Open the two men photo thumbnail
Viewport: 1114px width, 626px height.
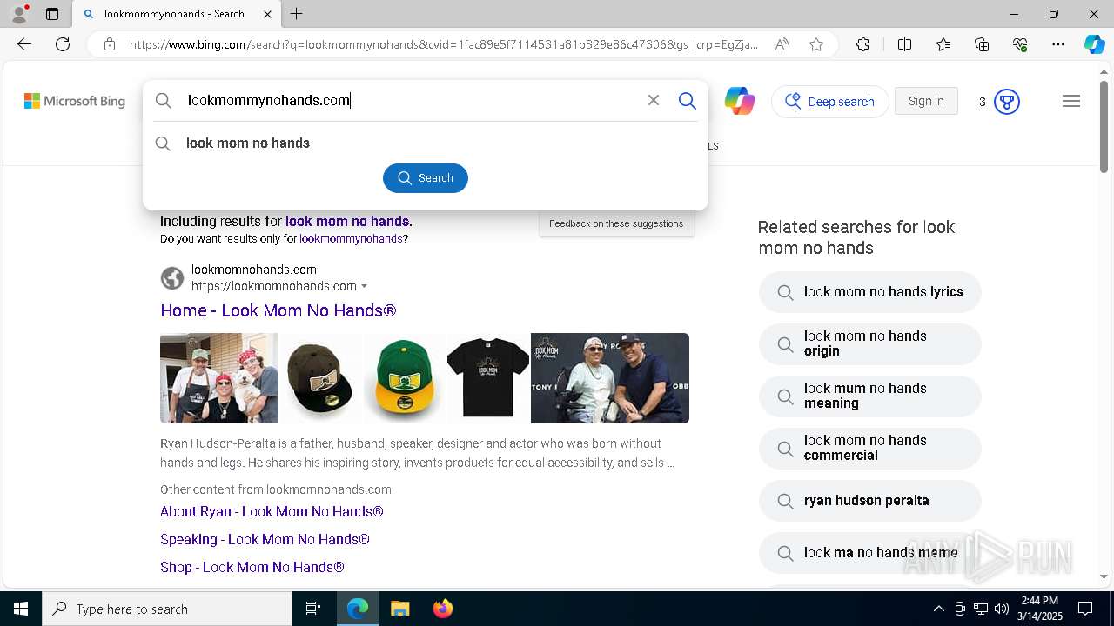tap(610, 378)
